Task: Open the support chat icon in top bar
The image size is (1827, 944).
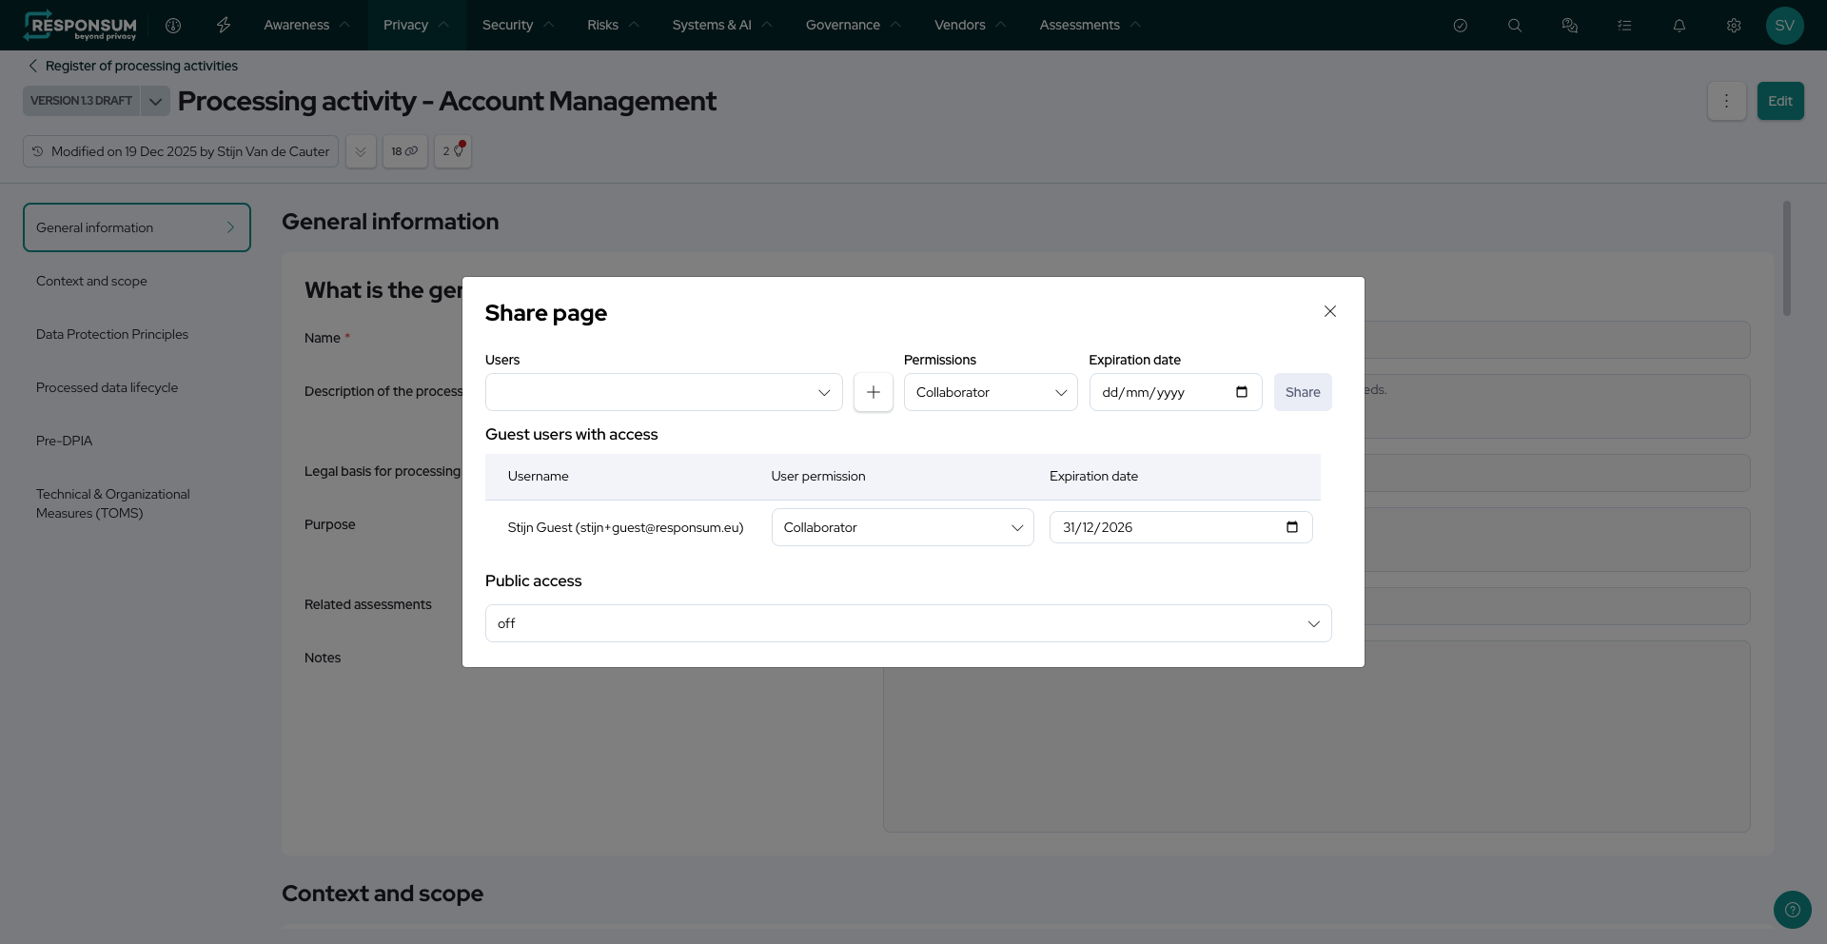Action: 1570,26
